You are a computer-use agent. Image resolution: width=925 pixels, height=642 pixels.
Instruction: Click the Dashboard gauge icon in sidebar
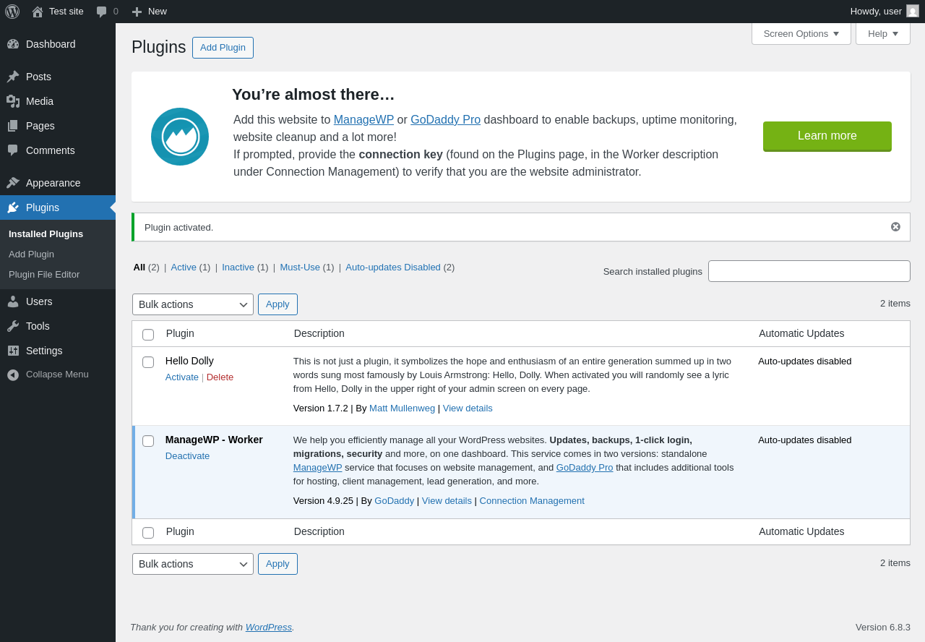13,44
